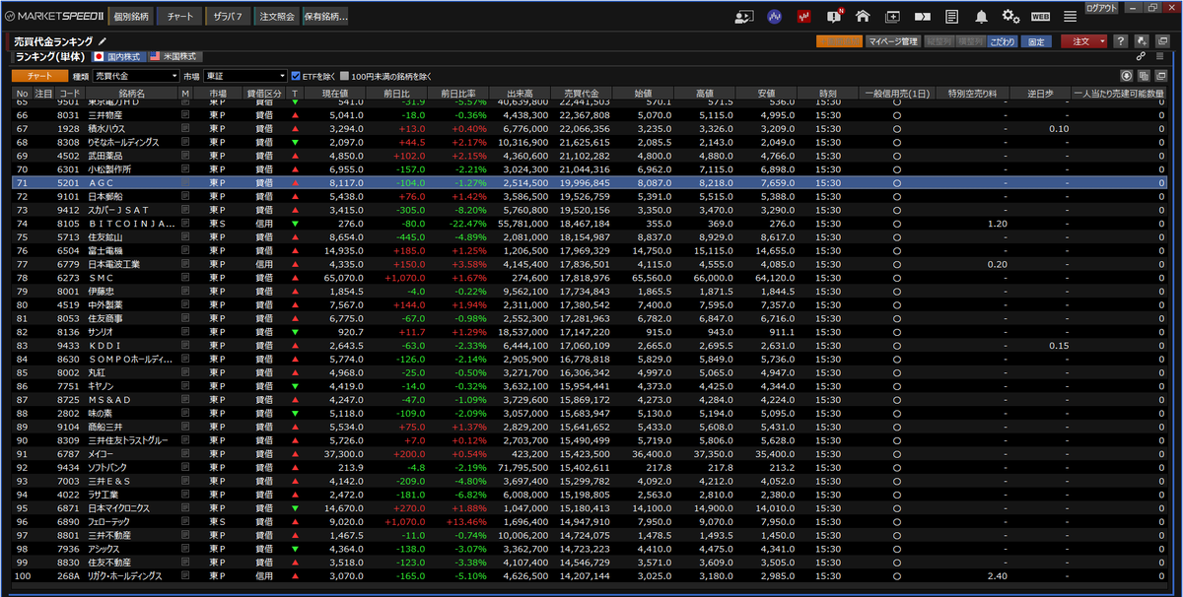This screenshot has height=597, width=1183.
Task: Open the 市場 dropdown showing 東証
Action: pyautogui.click(x=244, y=76)
